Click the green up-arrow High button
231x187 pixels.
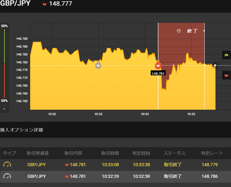[226, 55]
